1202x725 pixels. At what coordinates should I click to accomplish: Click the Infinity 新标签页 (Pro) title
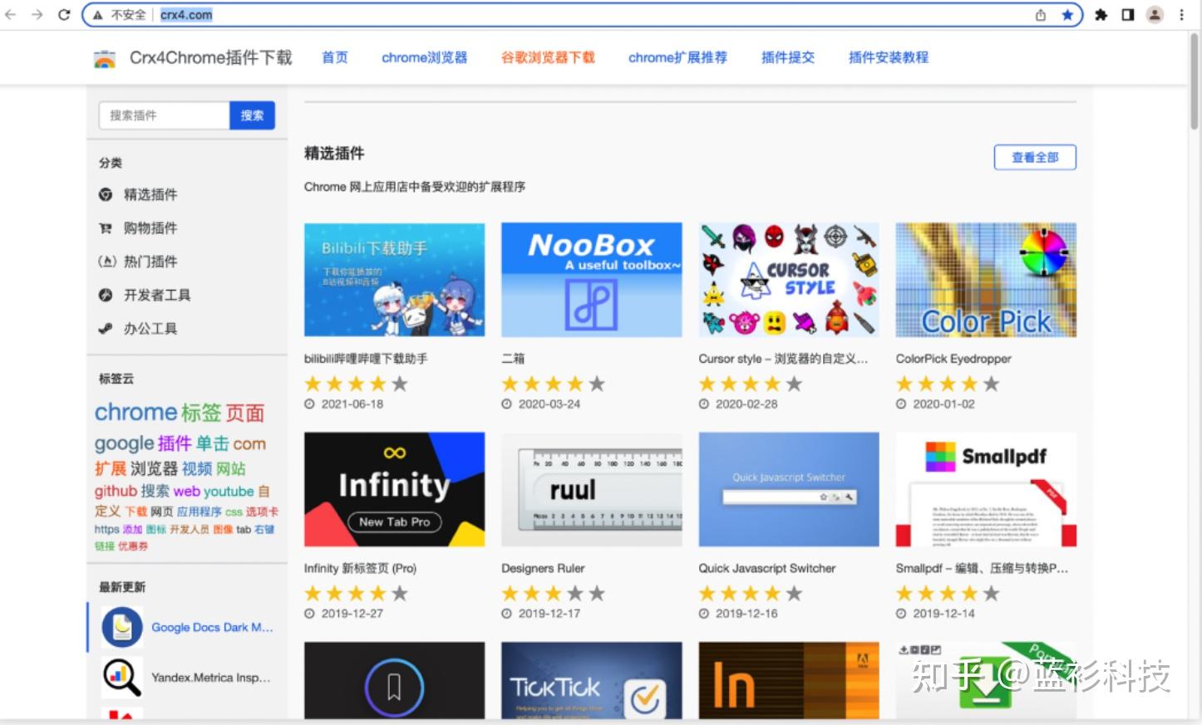tap(360, 568)
